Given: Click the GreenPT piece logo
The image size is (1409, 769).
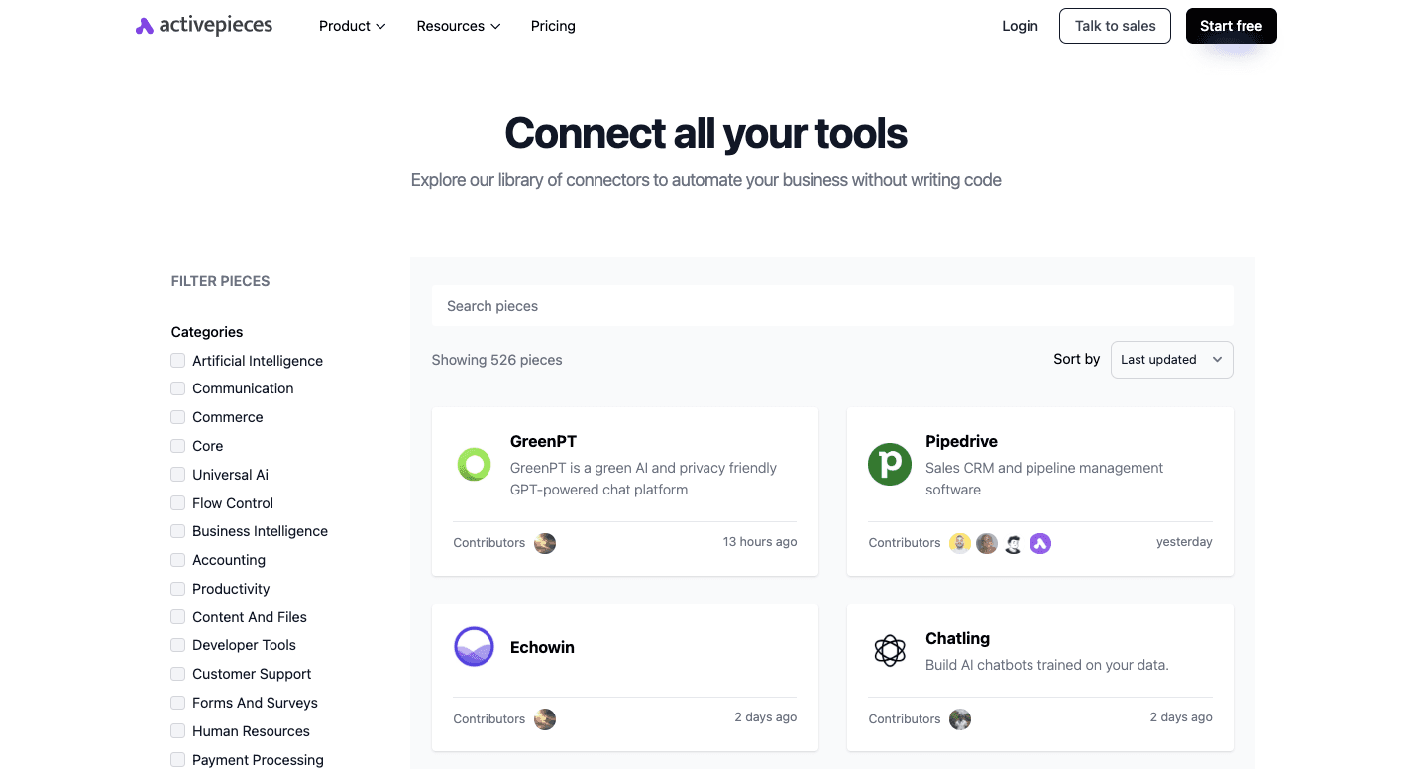Looking at the screenshot, I should point(474,464).
